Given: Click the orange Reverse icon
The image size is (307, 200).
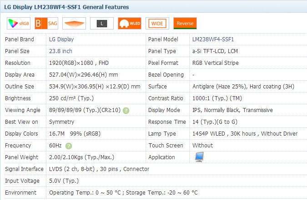Looking at the screenshot, I should (185, 23).
